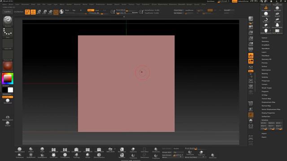This screenshot has width=287, height=161.
Task: Open the Material menu
Action: point(77,4)
